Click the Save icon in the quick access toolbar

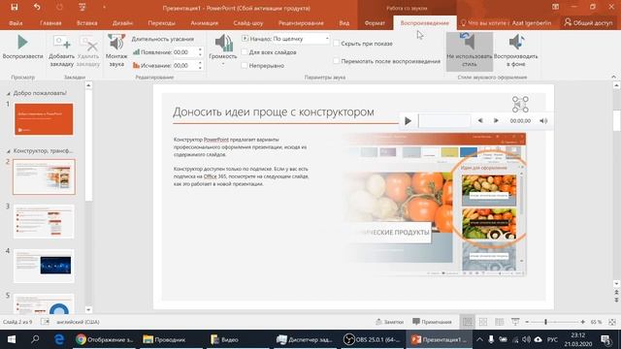pos(15,7)
